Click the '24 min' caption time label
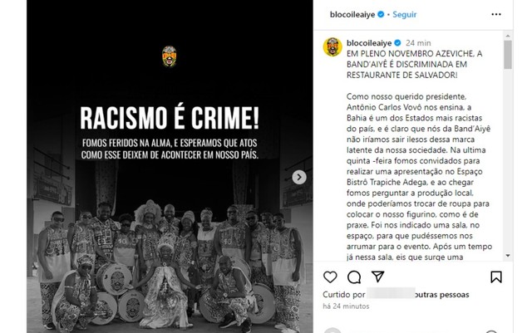This screenshot has height=333, width=532. tap(418, 43)
